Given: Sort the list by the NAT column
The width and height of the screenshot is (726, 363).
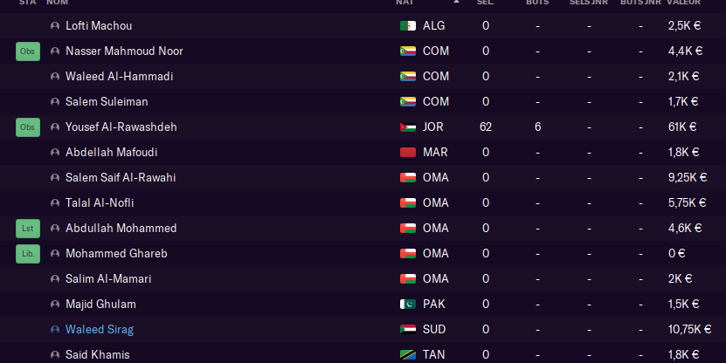Looking at the screenshot, I should [x=404, y=3].
